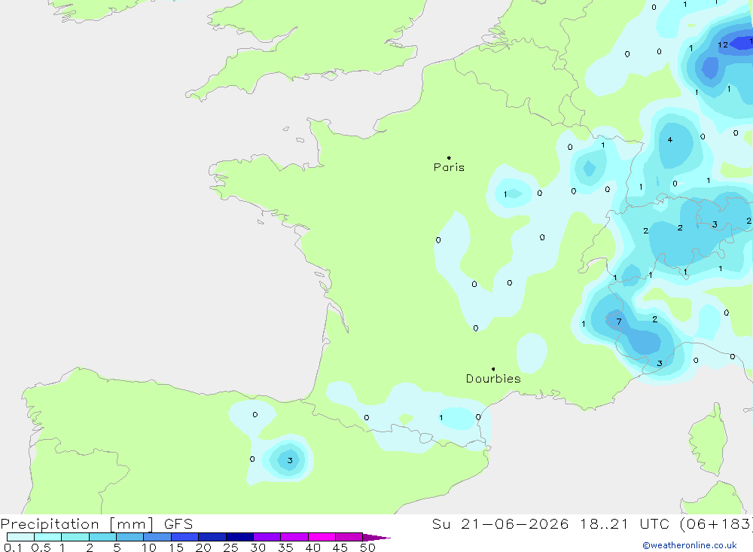The height and width of the screenshot is (552, 753).
Task: Click the Paris city label
Action: (449, 167)
